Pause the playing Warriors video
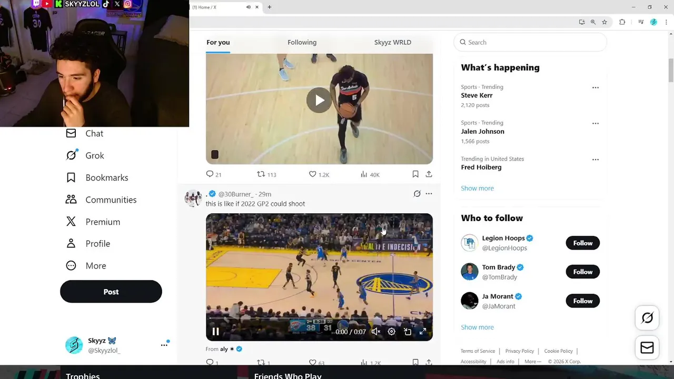 coord(215,332)
